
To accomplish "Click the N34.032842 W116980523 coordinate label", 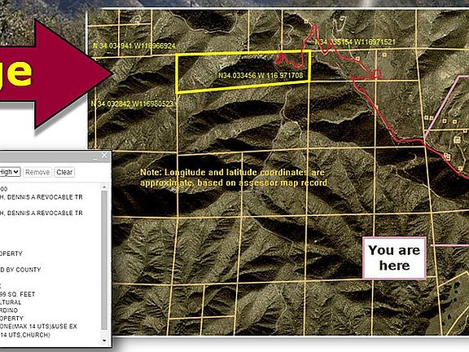I will point(132,103).
